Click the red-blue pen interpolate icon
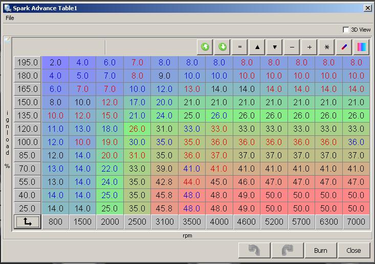The width and height of the screenshot is (375, 264). (x=344, y=47)
